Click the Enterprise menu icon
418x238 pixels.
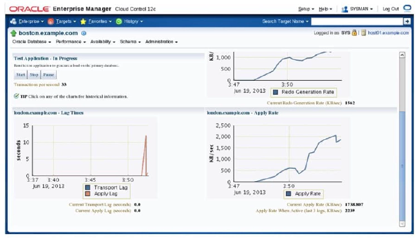(13, 21)
